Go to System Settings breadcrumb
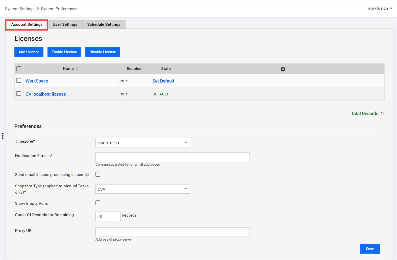The height and width of the screenshot is (260, 397). pos(20,9)
